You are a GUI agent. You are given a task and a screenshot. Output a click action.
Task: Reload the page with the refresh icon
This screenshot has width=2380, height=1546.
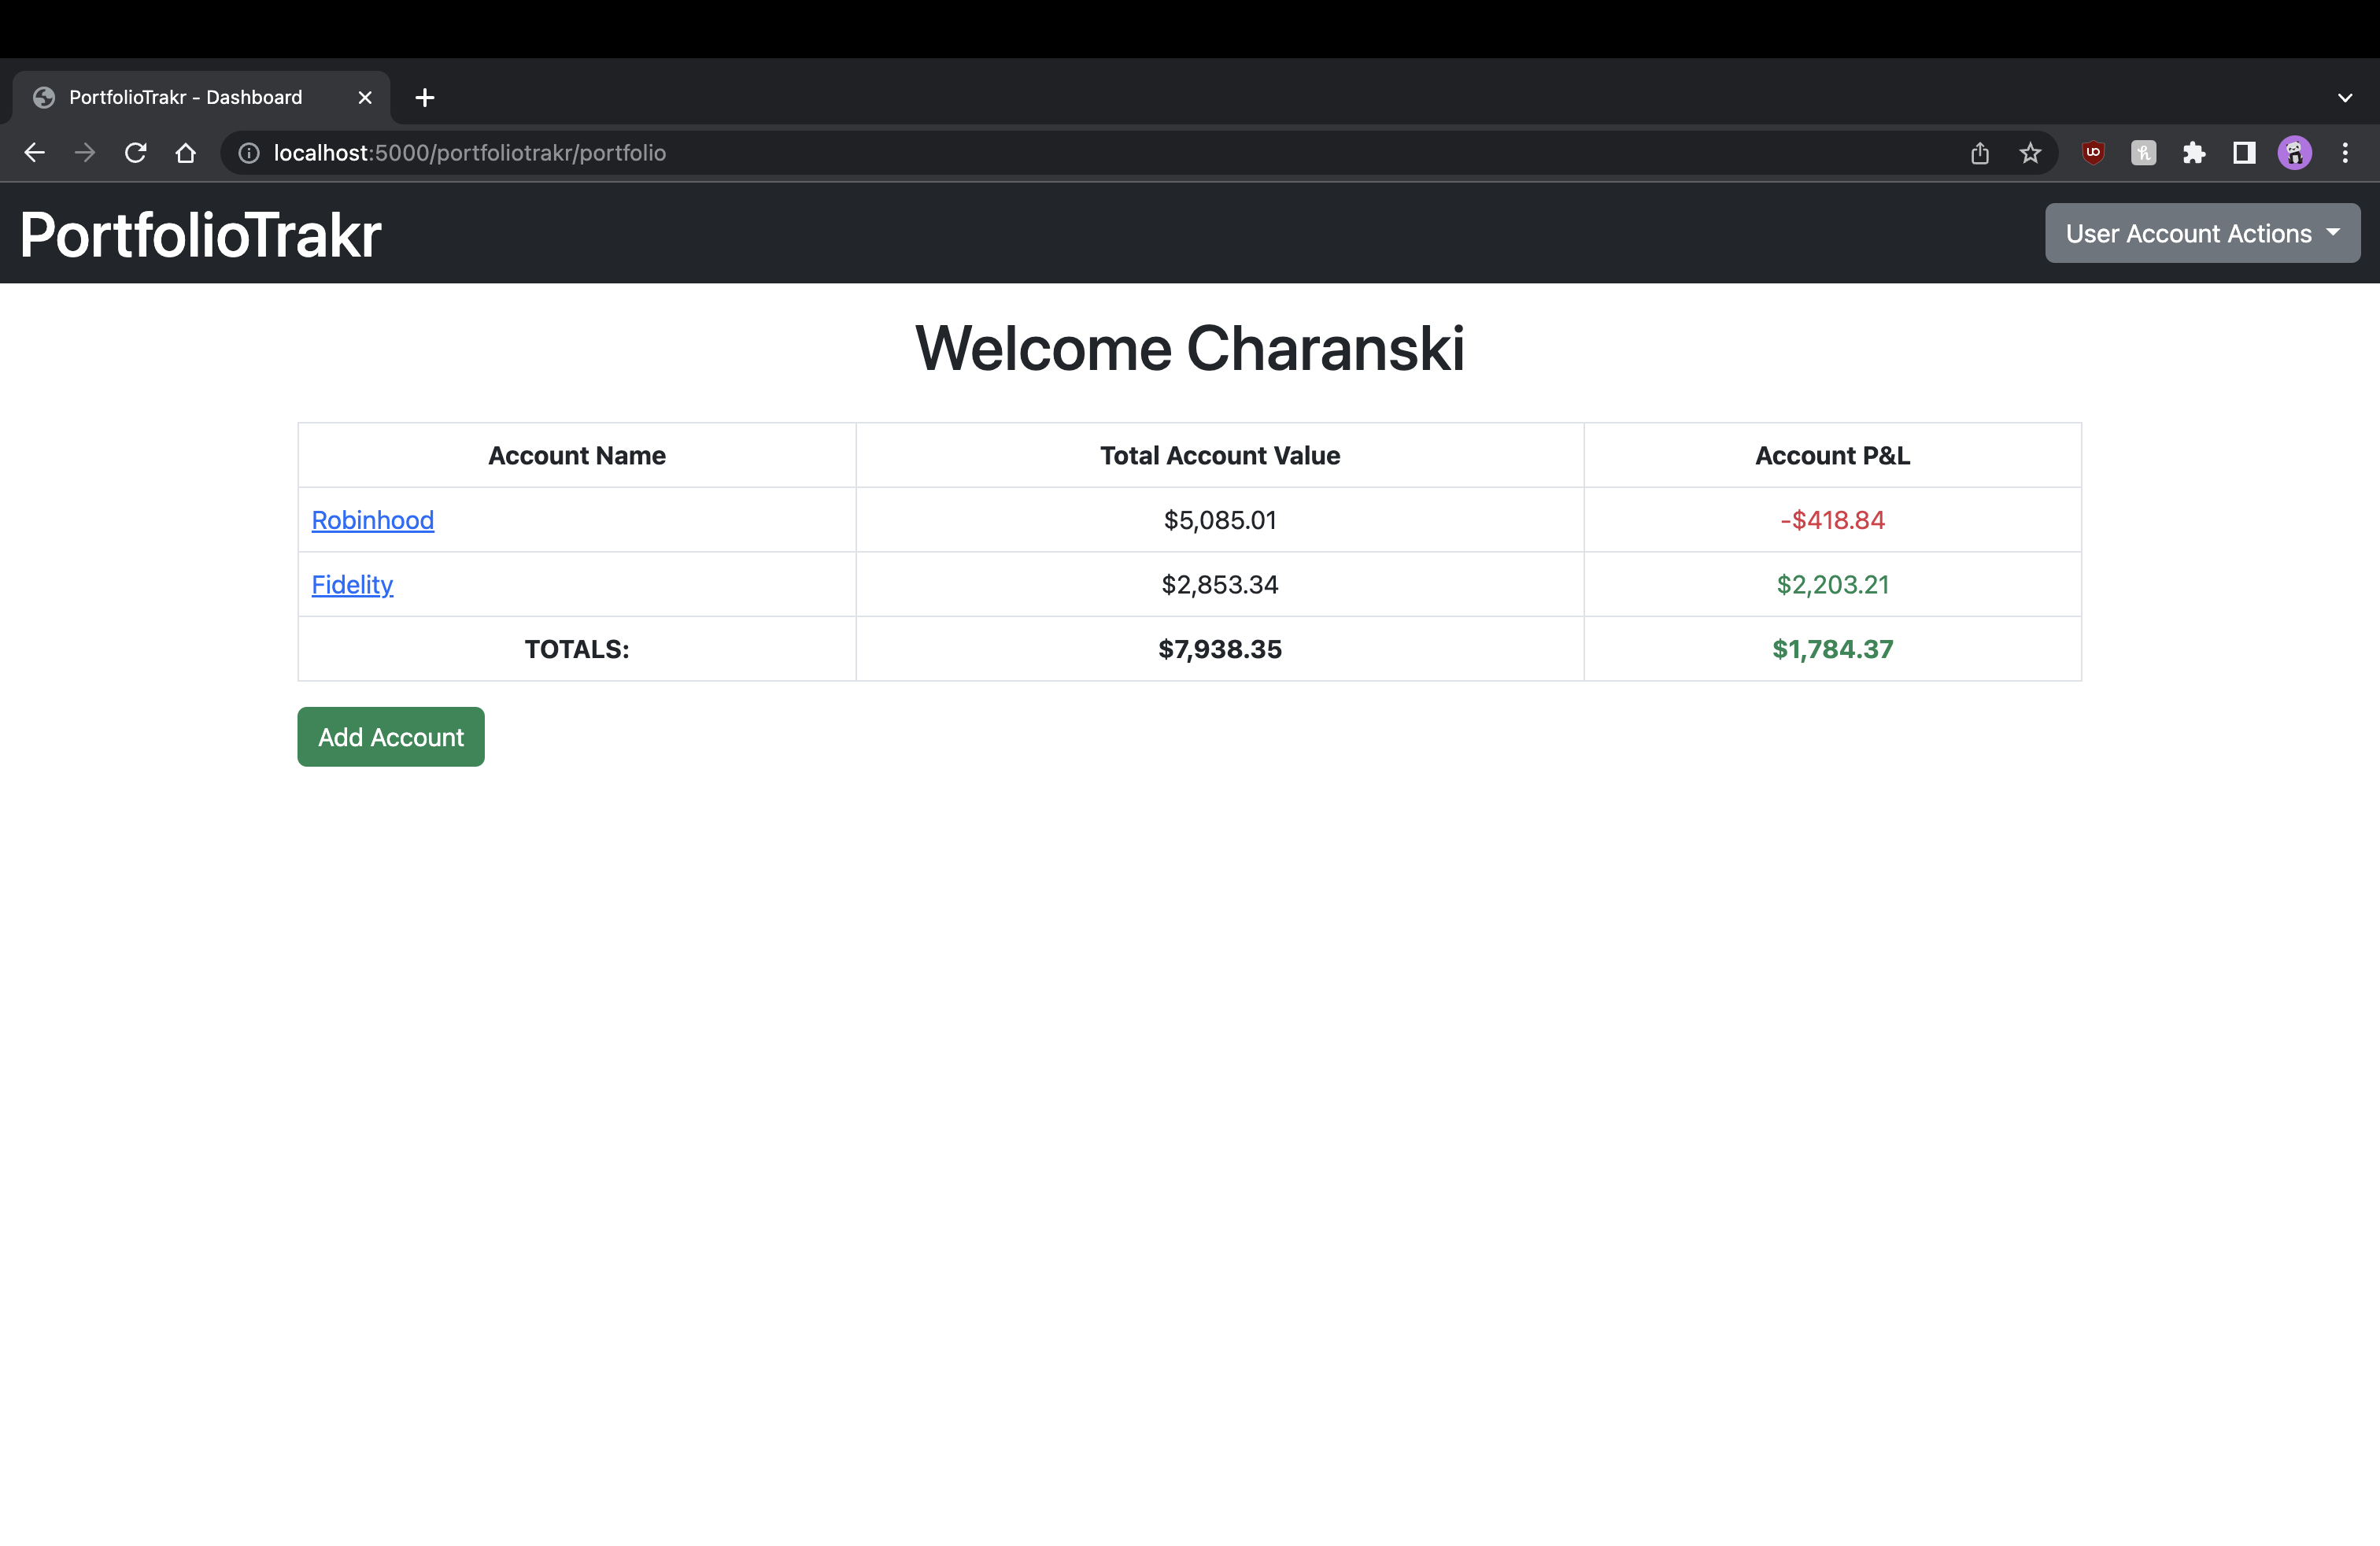135,153
